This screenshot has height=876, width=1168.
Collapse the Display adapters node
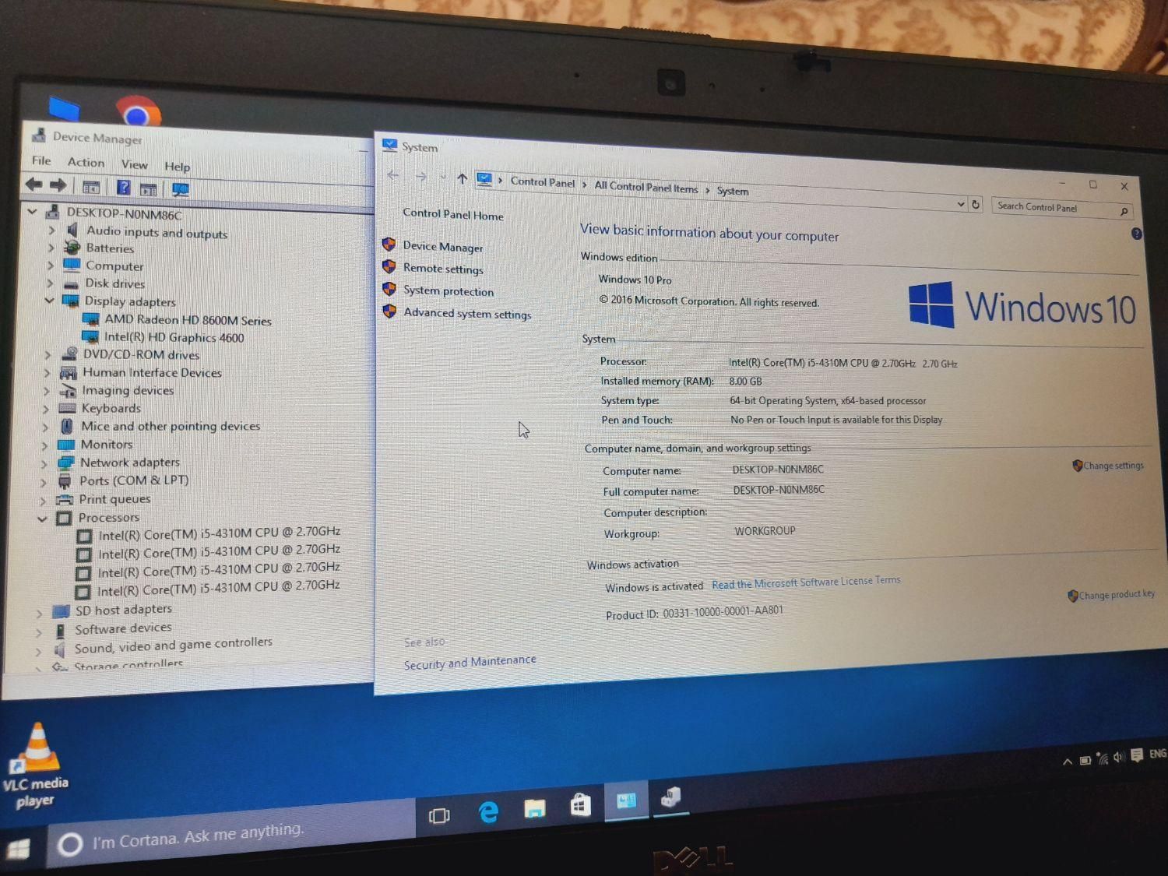click(49, 300)
